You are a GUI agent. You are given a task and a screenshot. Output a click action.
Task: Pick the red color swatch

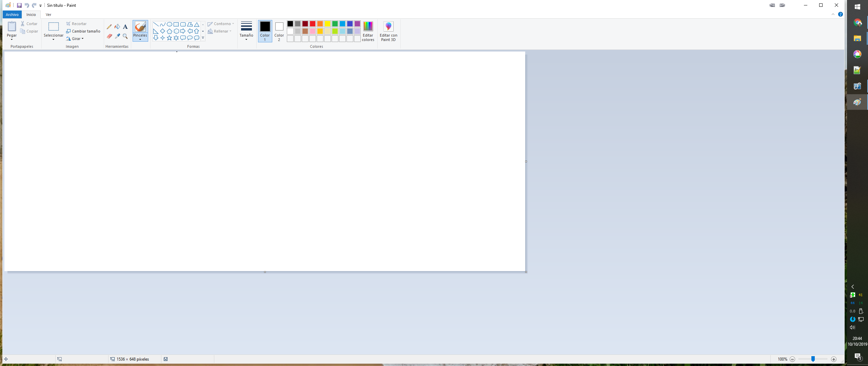pos(313,24)
